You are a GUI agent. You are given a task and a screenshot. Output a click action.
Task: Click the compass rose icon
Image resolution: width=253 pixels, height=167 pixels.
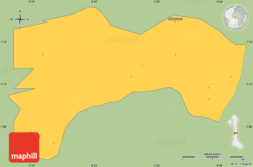(20, 20)
